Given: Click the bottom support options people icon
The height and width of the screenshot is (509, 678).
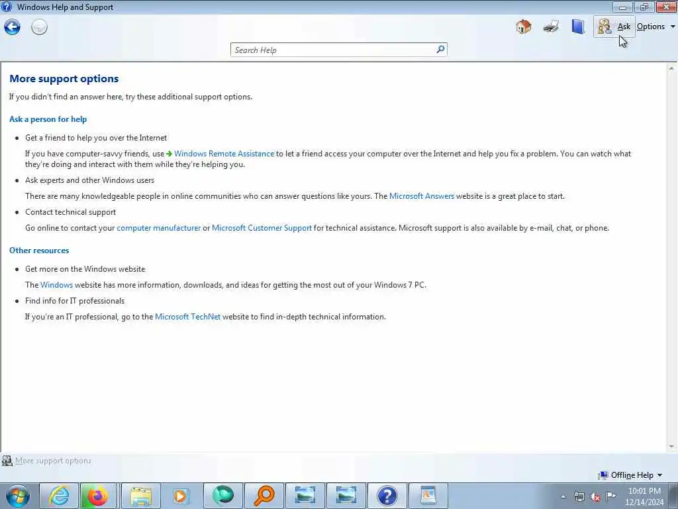Looking at the screenshot, I should (7, 461).
